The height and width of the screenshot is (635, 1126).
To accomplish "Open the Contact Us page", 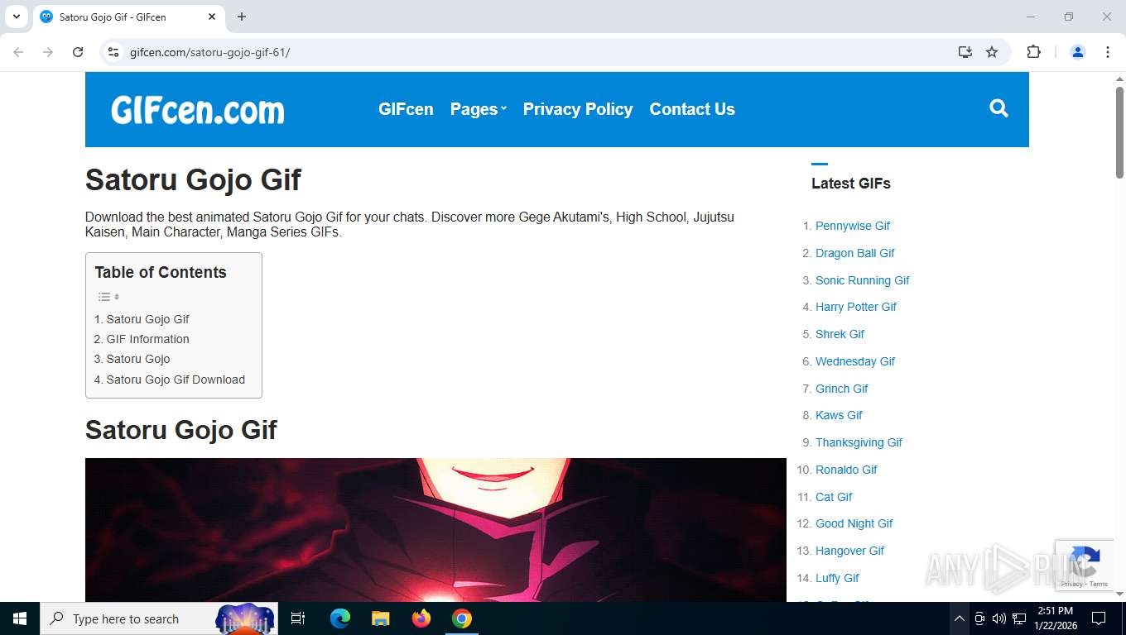I will pyautogui.click(x=692, y=109).
